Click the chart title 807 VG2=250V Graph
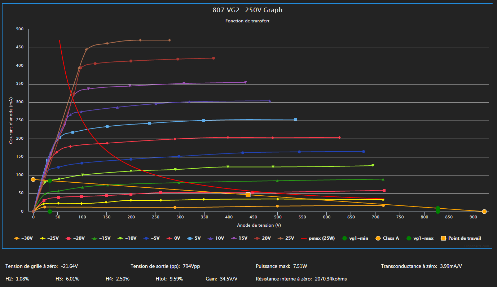497x287 pixels. click(x=247, y=10)
